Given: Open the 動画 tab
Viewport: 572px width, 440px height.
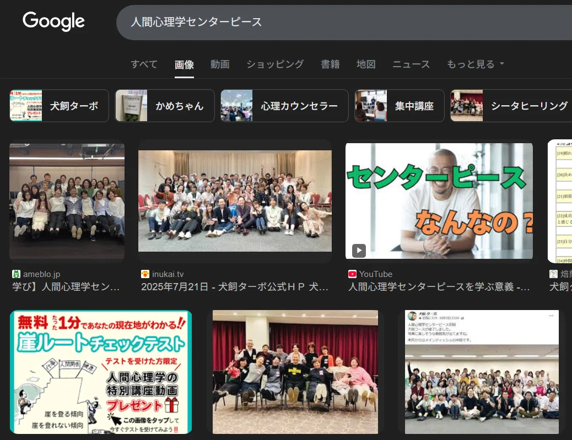Looking at the screenshot, I should 220,64.
